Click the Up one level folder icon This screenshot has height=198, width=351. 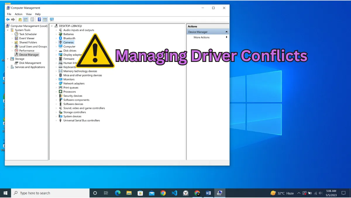pyautogui.click(x=20, y=20)
